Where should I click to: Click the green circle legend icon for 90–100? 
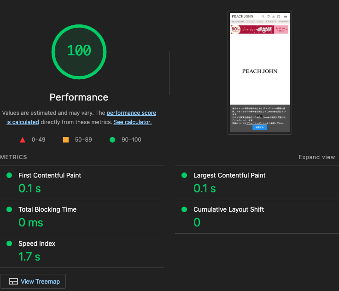pos(112,140)
